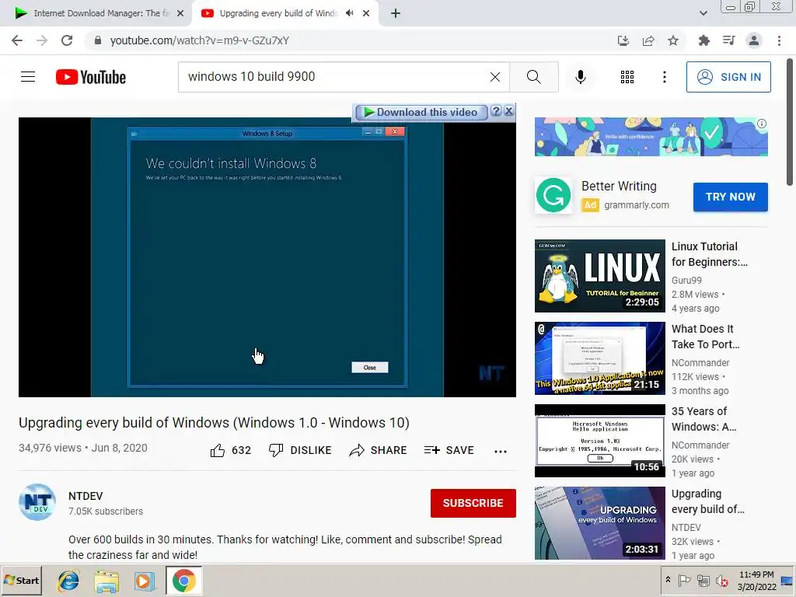
Task: Click the page vertical scrollbar
Action: 790,122
